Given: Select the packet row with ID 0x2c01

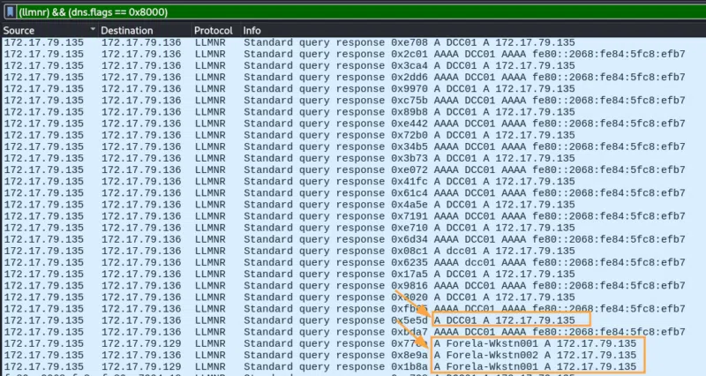Looking at the screenshot, I should coord(354,54).
